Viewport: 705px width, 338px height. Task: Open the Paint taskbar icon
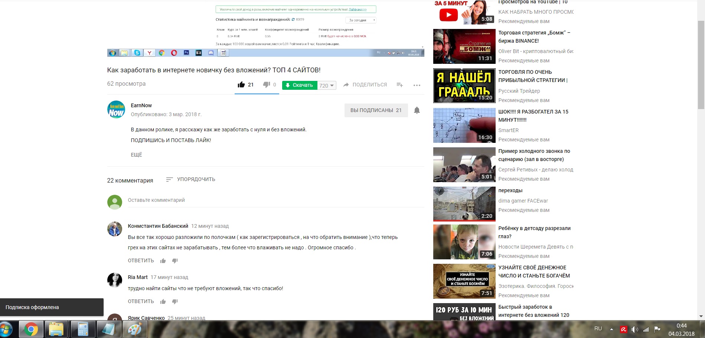pyautogui.click(x=135, y=329)
